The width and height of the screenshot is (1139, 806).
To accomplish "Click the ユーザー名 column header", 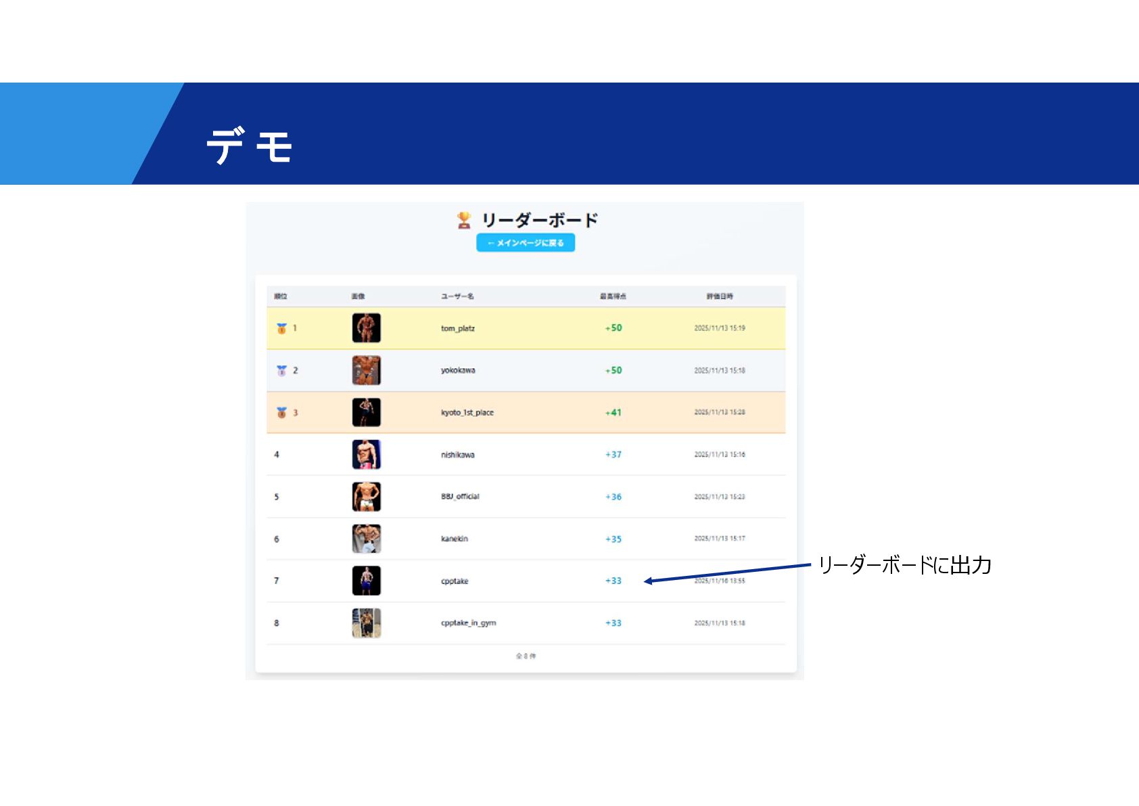I will pyautogui.click(x=457, y=296).
